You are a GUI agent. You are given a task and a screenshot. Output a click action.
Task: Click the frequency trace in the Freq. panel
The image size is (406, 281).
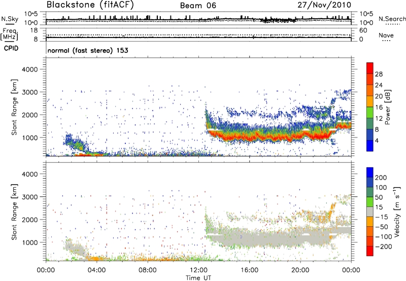[198, 38]
